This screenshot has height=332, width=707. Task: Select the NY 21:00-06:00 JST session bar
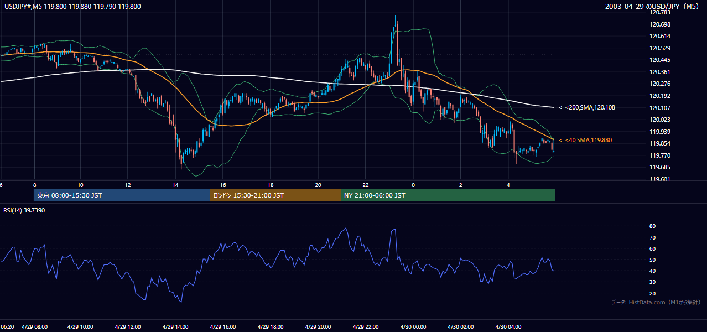point(448,195)
